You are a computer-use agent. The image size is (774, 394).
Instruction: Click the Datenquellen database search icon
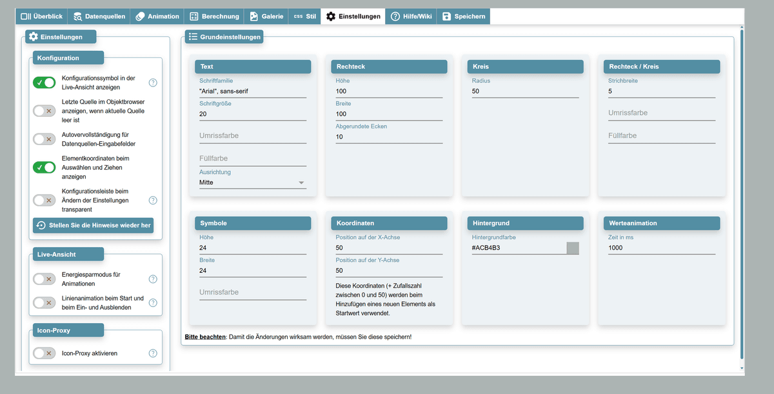tap(77, 16)
